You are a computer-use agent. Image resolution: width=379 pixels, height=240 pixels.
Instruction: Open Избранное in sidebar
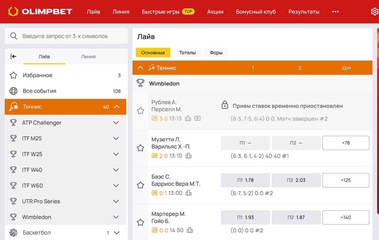tap(65, 75)
